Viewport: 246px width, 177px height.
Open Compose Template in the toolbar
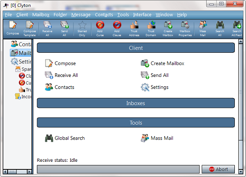(x=30, y=29)
